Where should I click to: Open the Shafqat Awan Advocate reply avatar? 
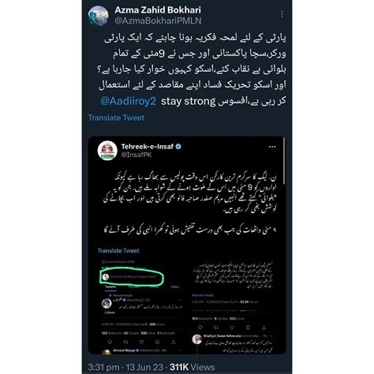196,339
